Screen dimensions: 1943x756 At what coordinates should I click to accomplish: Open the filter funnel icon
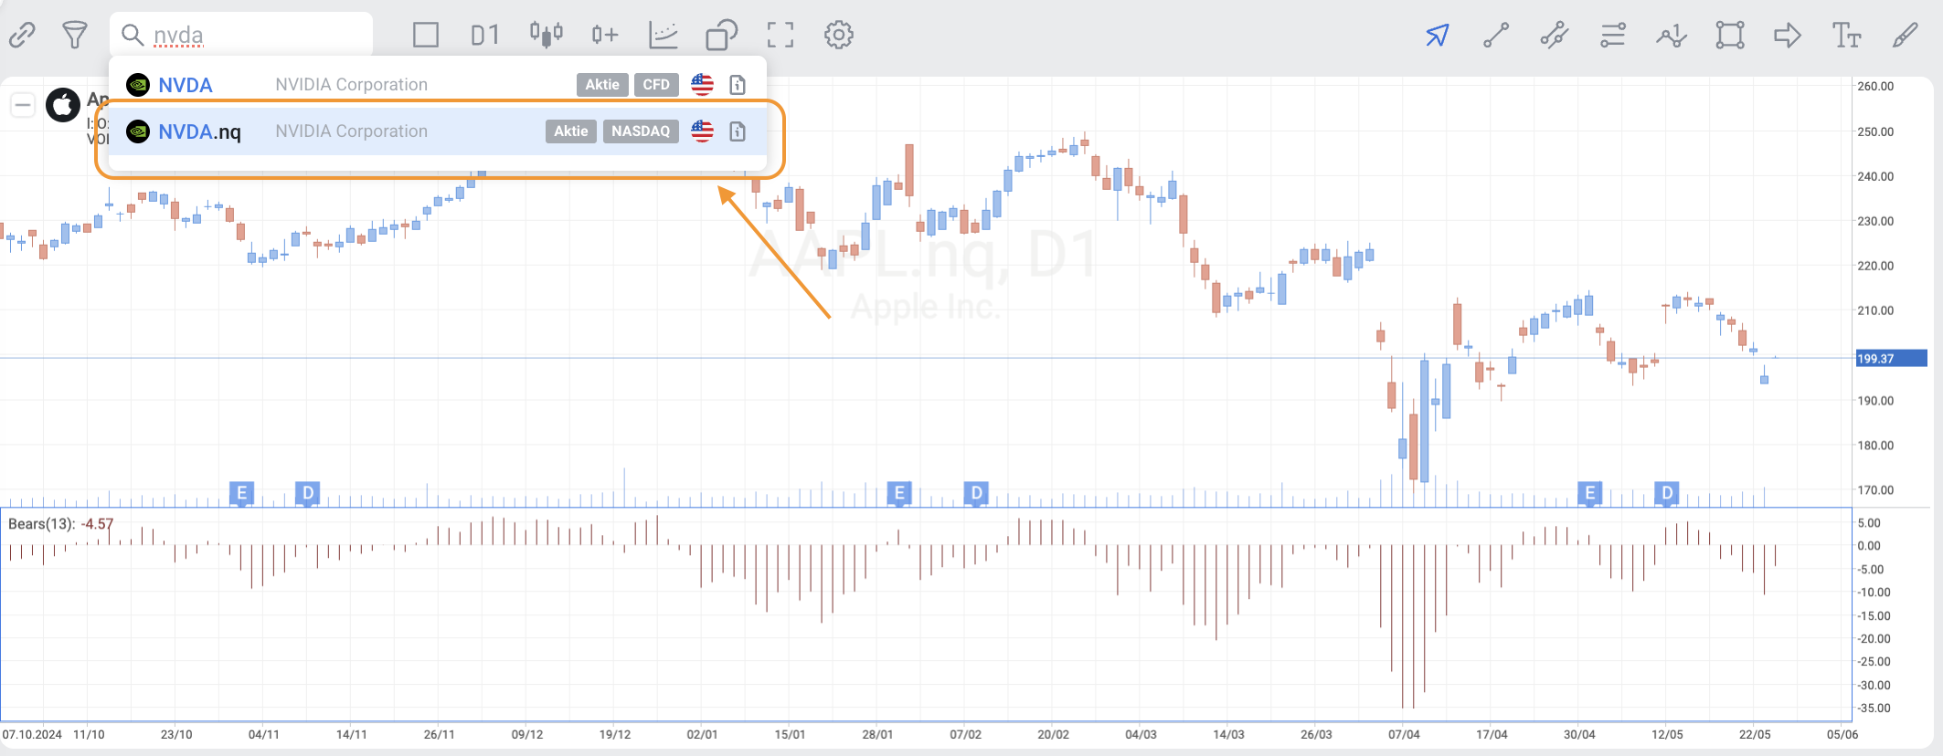click(75, 36)
